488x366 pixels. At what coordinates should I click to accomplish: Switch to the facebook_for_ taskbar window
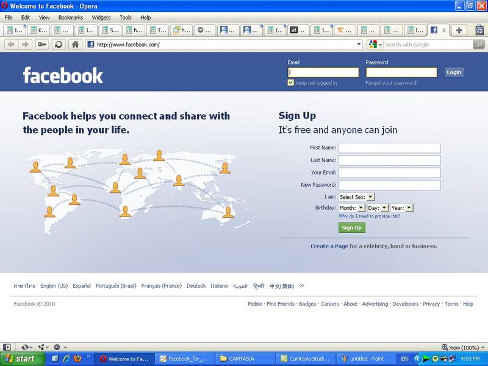pos(185,359)
